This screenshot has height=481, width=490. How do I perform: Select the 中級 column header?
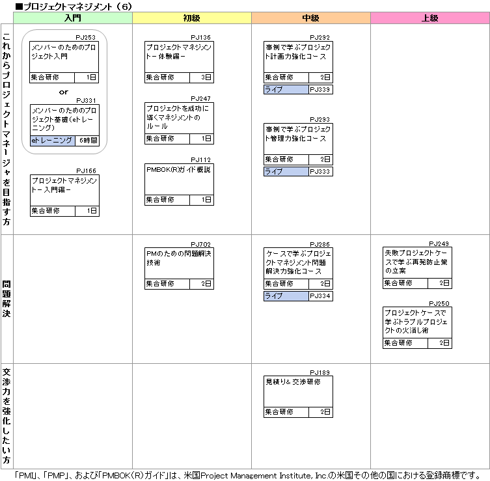[x=311, y=18]
